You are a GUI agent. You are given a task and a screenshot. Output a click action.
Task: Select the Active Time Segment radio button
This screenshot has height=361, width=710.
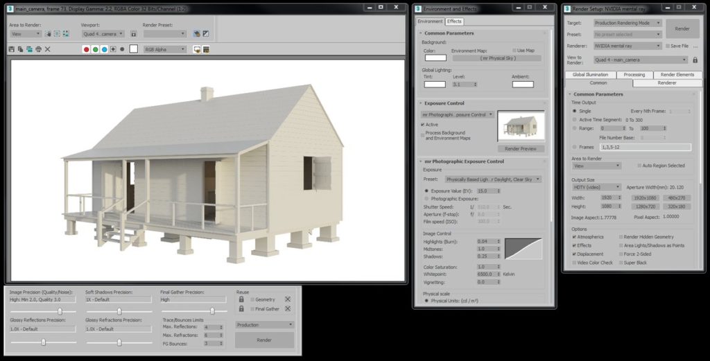pos(574,119)
